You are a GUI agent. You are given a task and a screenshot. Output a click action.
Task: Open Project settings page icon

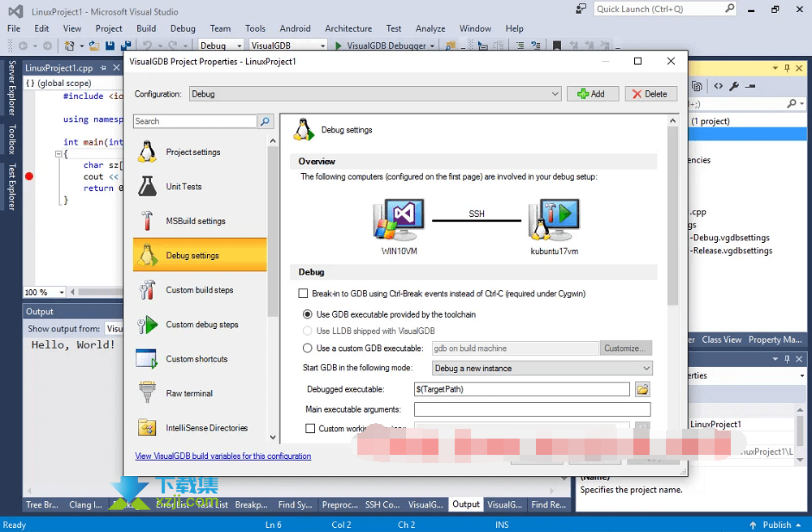147,152
